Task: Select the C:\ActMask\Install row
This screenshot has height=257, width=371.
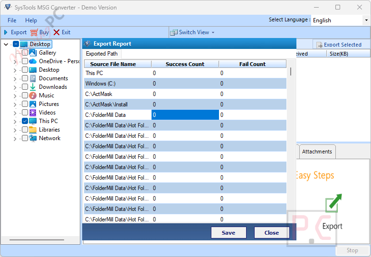Action: tap(185, 105)
